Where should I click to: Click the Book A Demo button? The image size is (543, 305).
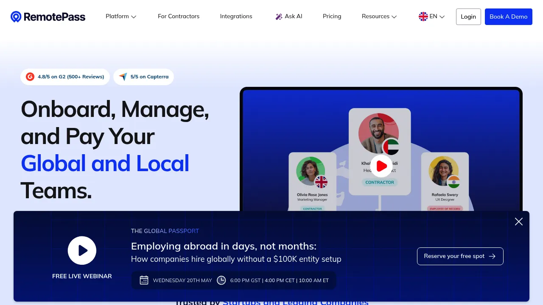point(509,17)
